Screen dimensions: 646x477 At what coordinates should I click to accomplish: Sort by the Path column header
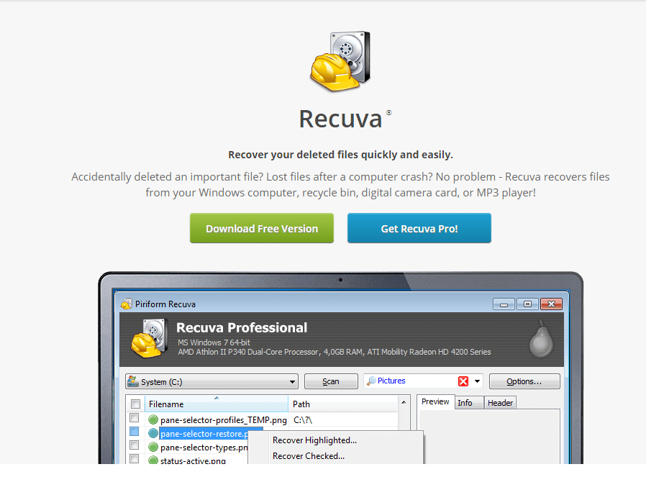[342, 404]
